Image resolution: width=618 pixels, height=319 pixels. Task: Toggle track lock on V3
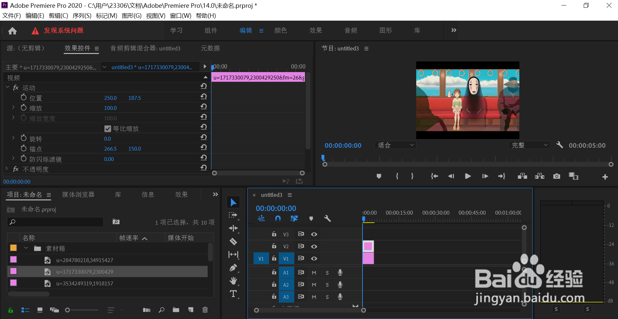click(274, 234)
